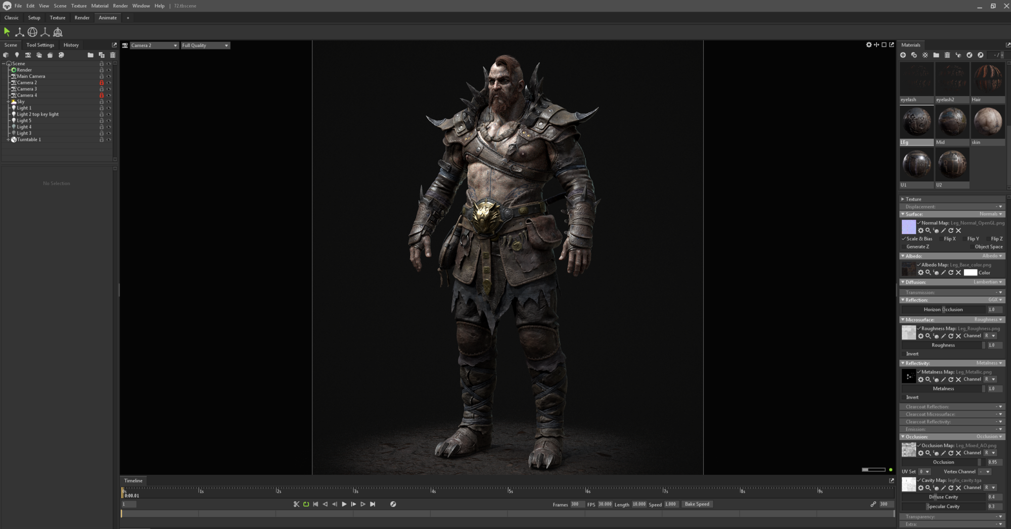
Task: Select the Translate transform tool
Action: 20,32
